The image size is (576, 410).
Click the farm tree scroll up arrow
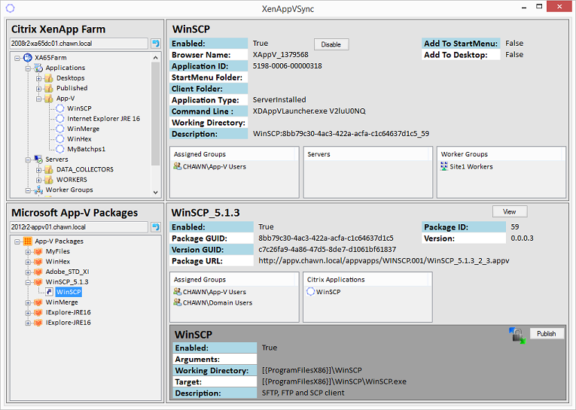coord(155,58)
